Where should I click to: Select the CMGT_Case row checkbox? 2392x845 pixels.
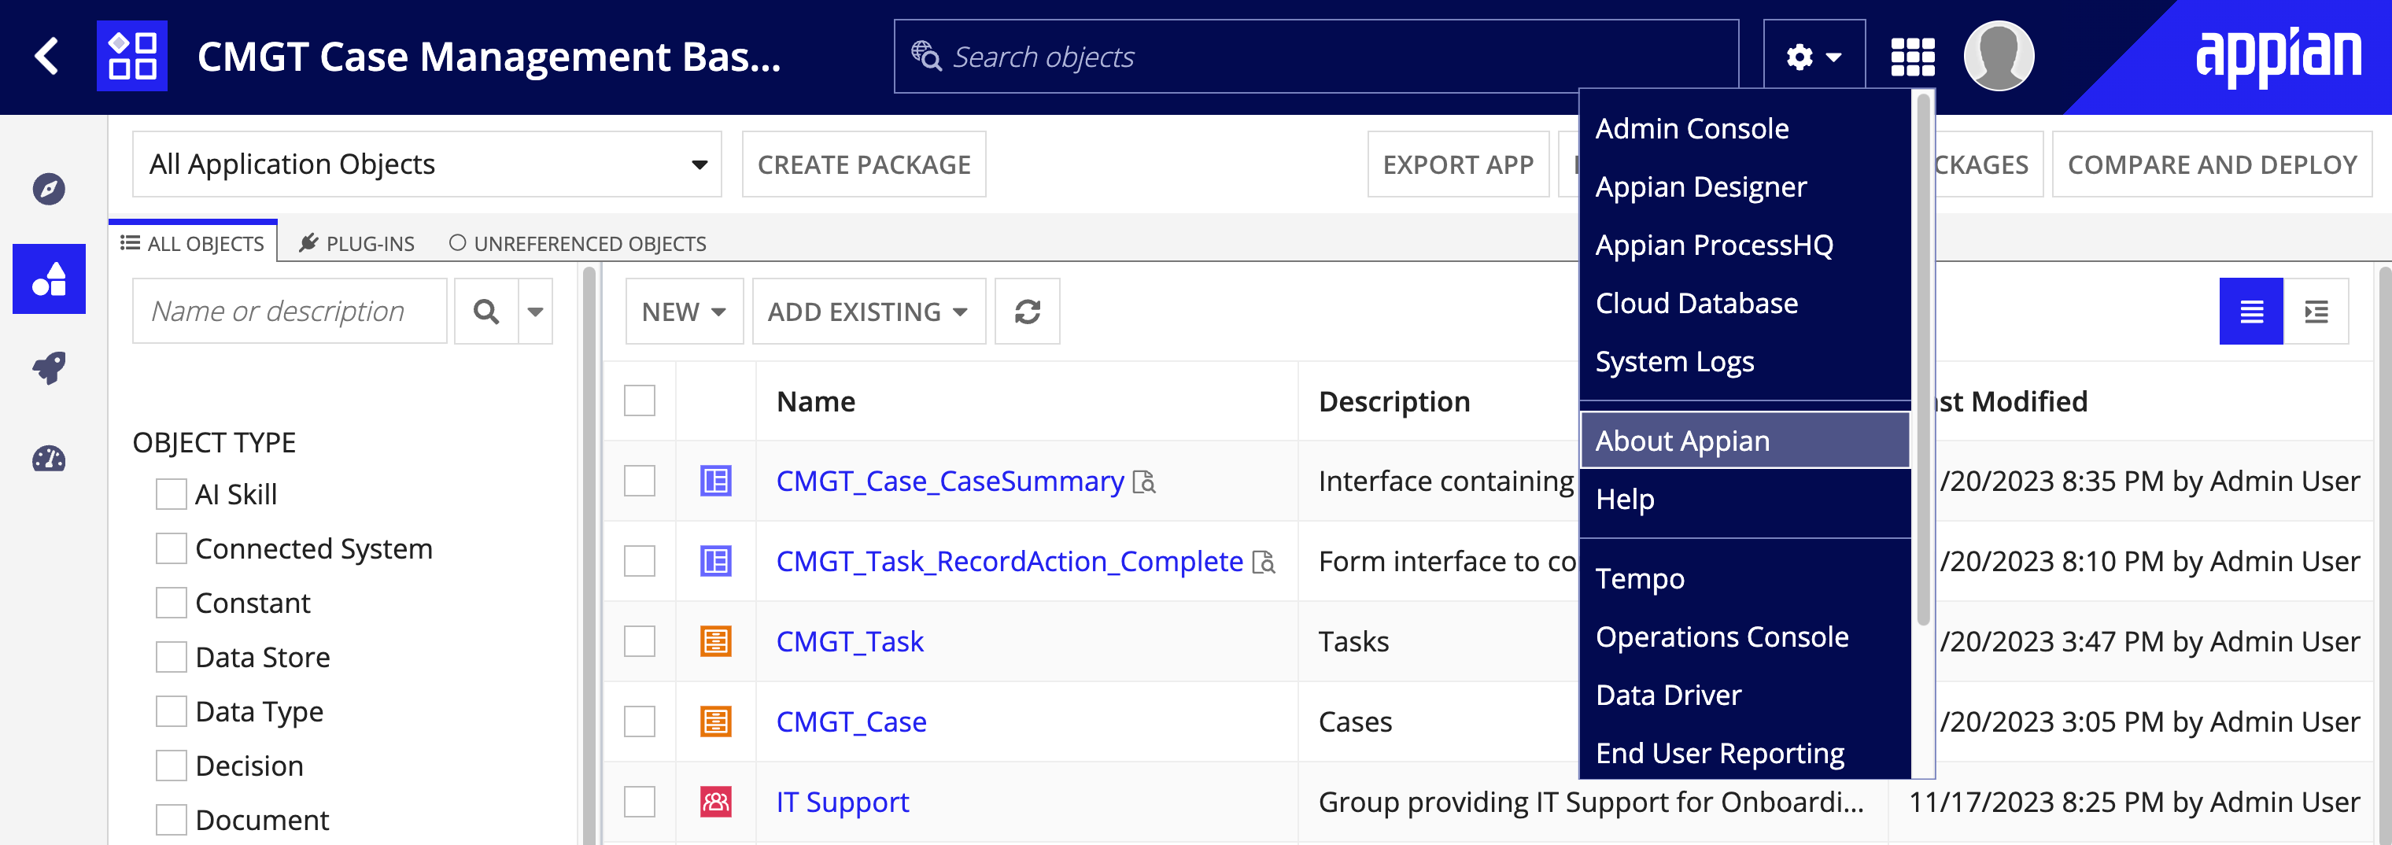tap(639, 721)
